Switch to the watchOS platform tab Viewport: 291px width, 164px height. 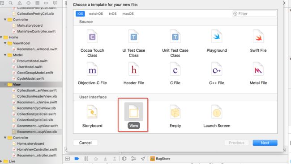[x=96, y=14]
